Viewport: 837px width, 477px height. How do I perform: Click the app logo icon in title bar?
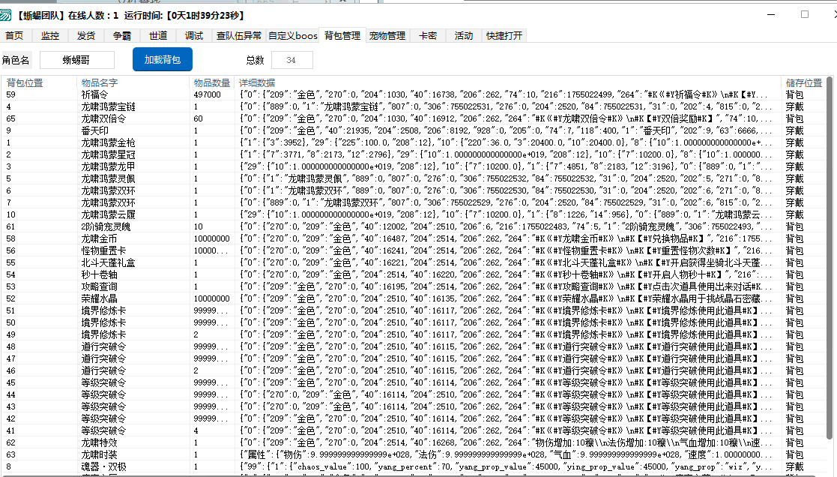click(x=6, y=15)
